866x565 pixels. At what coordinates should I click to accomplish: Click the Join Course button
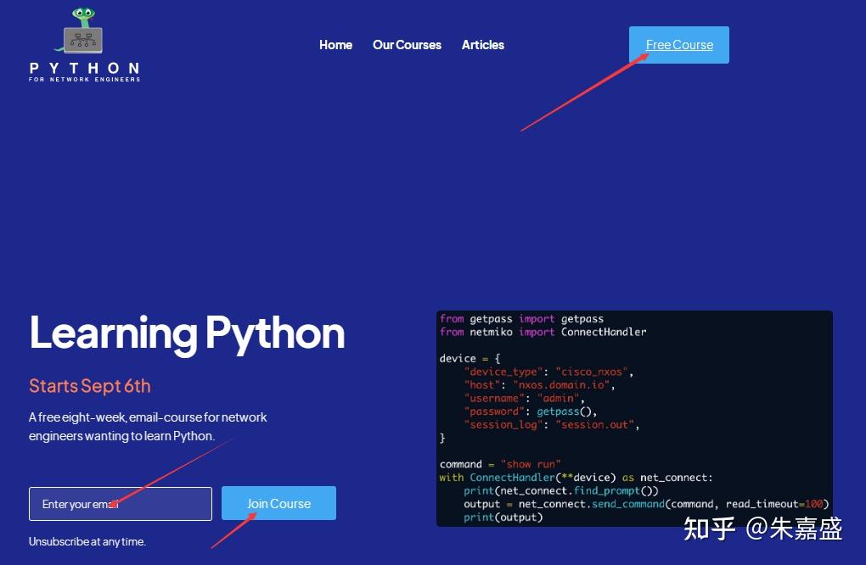tap(278, 502)
